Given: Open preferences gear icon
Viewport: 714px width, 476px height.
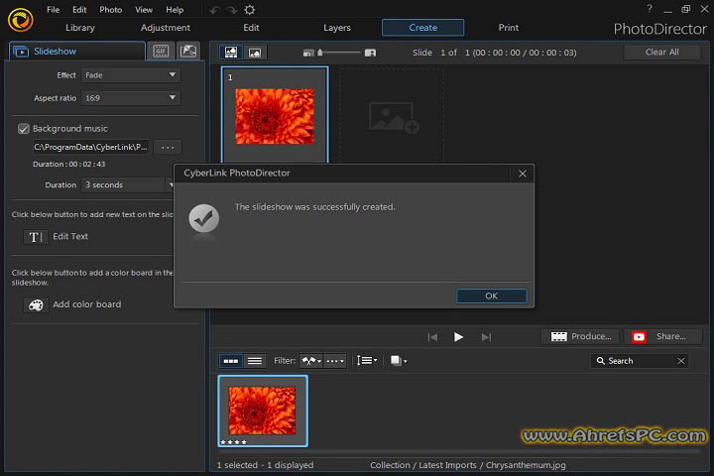Looking at the screenshot, I should (x=250, y=10).
